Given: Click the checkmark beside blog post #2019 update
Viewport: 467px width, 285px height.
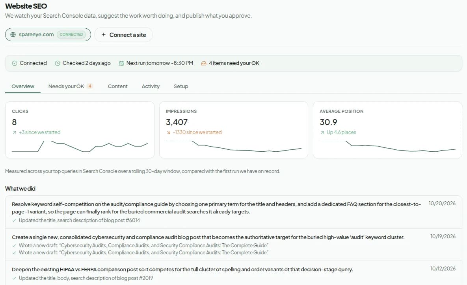Looking at the screenshot, I should (14, 278).
